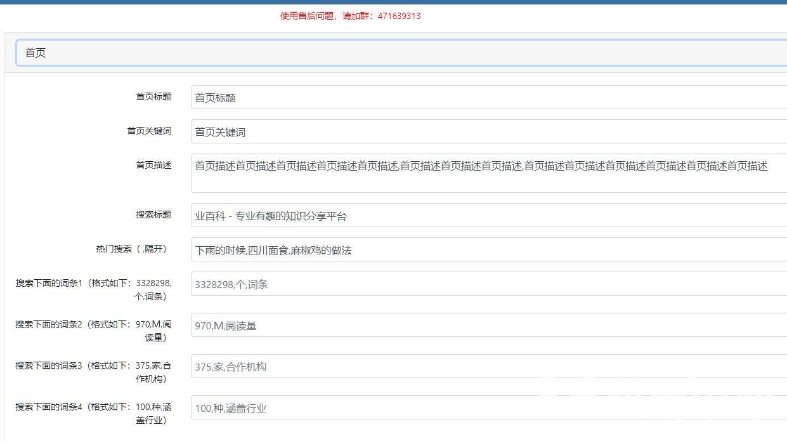Click the 搜索下面的词条4 label
The width and height of the screenshot is (787, 441).
[93, 413]
